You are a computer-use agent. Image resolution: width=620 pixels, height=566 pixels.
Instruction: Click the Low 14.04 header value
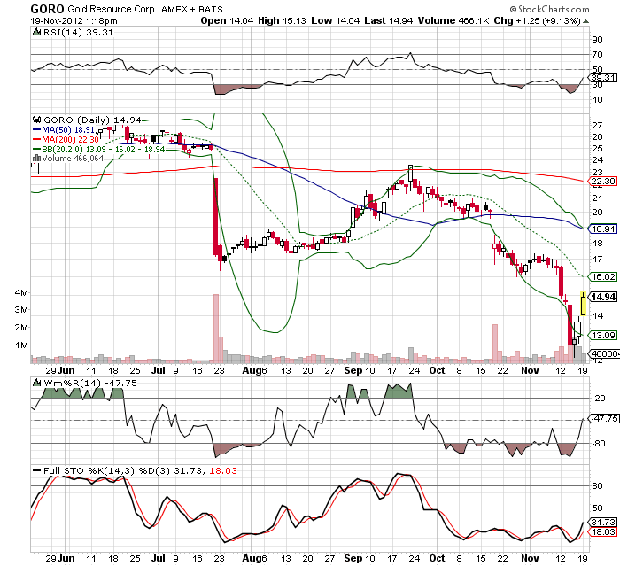(336, 21)
